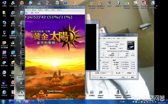Open the 计算机 desktop icon

pyautogui.click(x=4, y=4)
